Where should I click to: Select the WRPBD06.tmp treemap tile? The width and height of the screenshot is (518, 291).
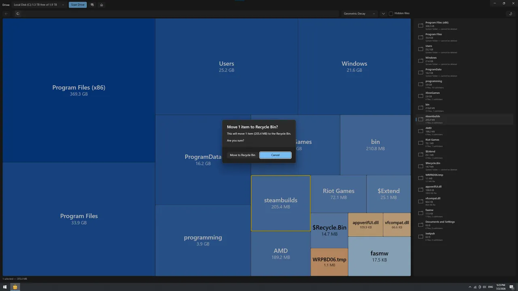click(x=329, y=262)
